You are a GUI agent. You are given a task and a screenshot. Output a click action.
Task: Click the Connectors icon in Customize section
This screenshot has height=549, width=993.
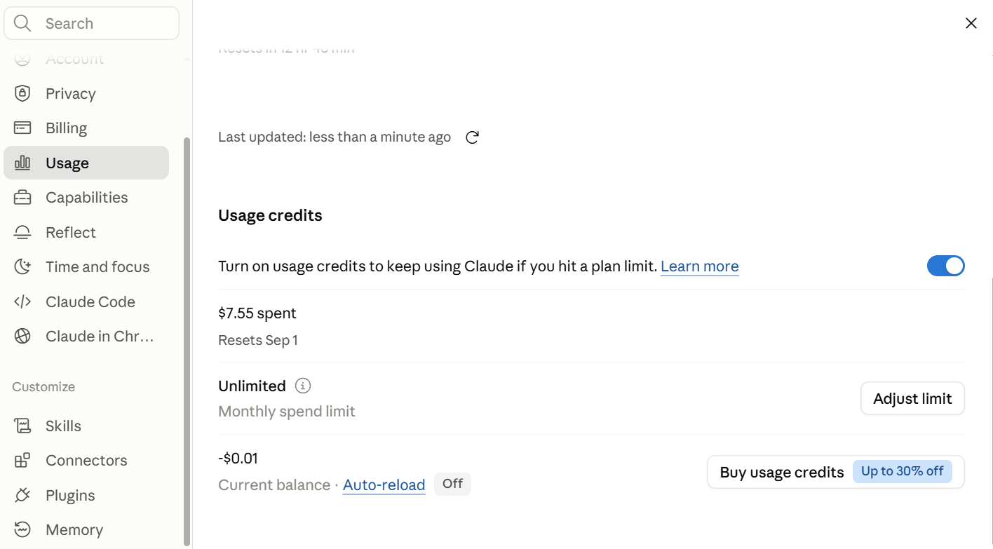(22, 460)
